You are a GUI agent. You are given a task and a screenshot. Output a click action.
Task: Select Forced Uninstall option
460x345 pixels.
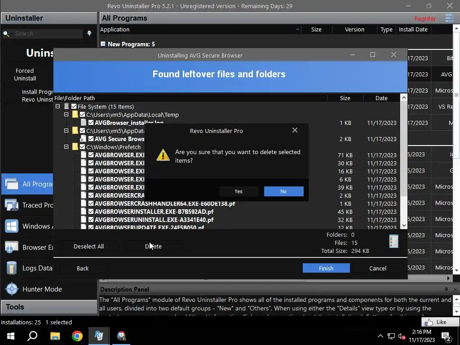25,75
